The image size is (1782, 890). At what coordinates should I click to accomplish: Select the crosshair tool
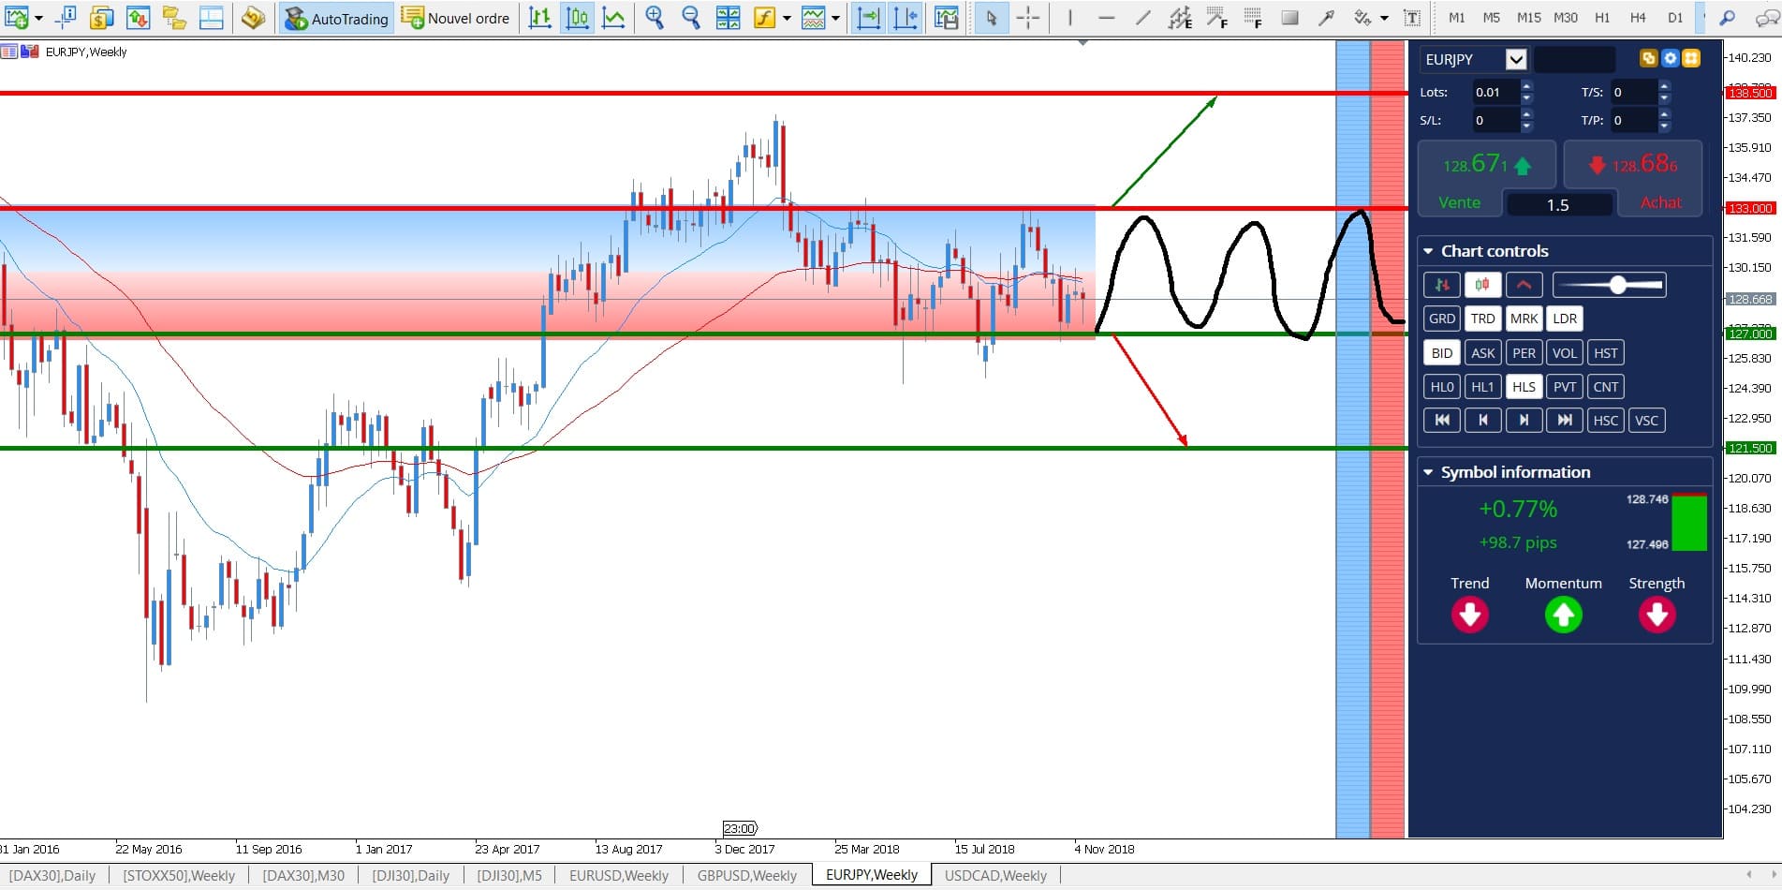pos(1027,18)
